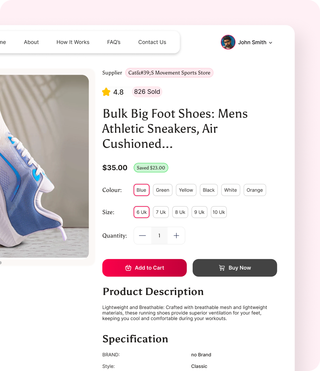
Task: Open the Cat's Movement Sports Store supplier tag
Action: (169, 73)
